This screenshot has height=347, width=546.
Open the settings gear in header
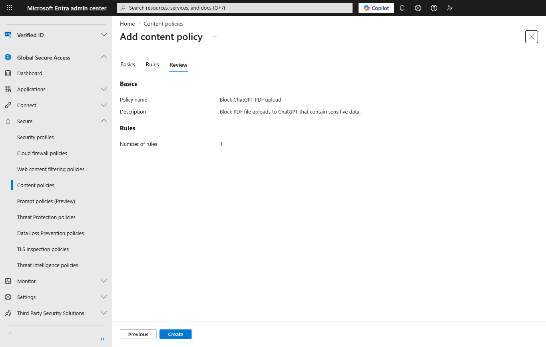[x=418, y=8]
